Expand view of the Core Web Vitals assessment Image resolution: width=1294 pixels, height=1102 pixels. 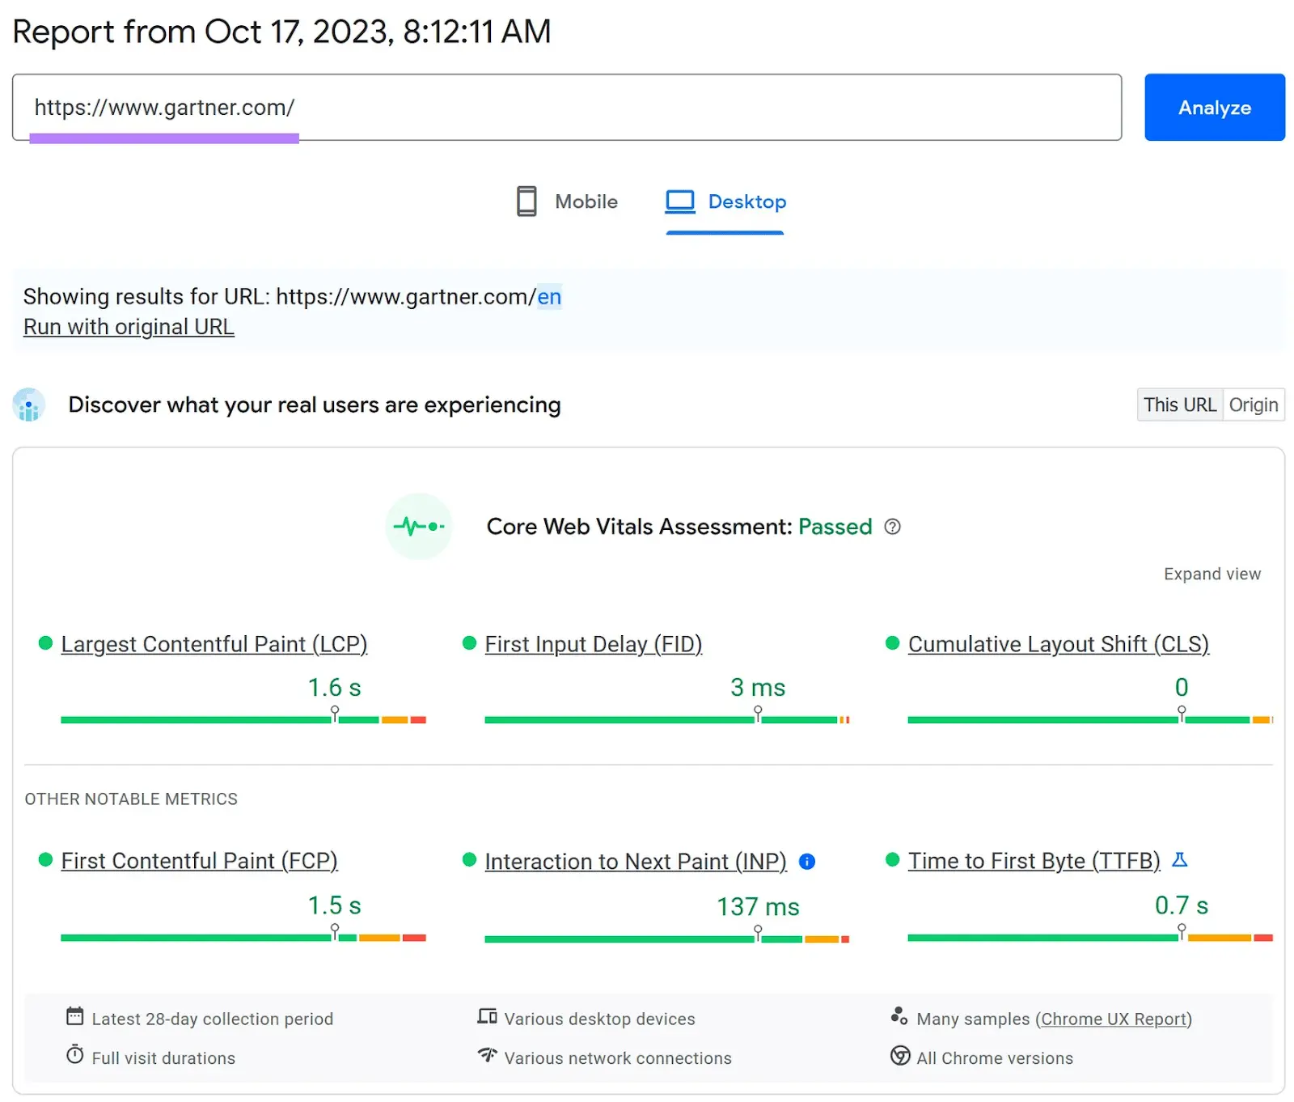point(1212,574)
